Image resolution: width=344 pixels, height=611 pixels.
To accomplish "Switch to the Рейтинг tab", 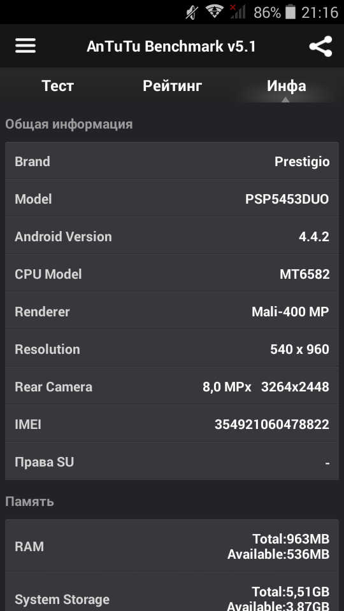I will click(172, 86).
